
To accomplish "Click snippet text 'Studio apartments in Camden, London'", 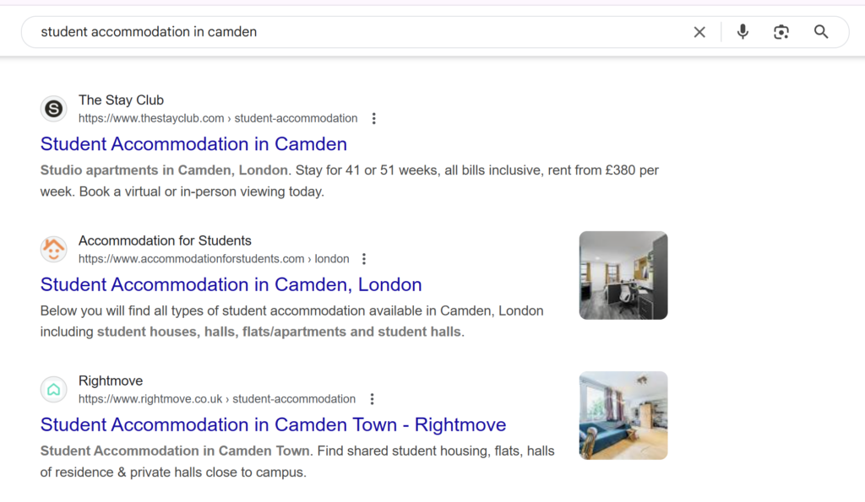I will (164, 170).
